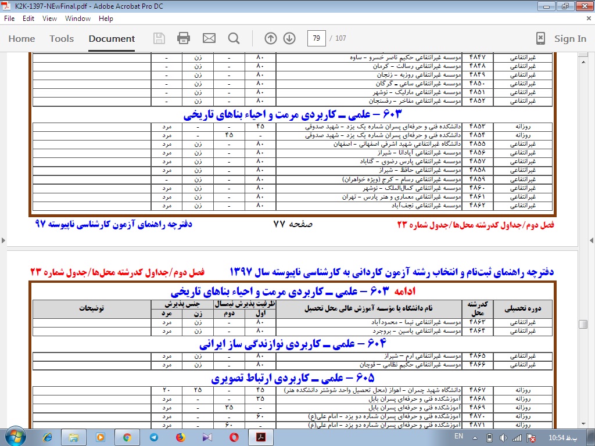This screenshot has width=595, height=446.
Task: Open File Explorer folder in taskbar
Action: [74, 438]
